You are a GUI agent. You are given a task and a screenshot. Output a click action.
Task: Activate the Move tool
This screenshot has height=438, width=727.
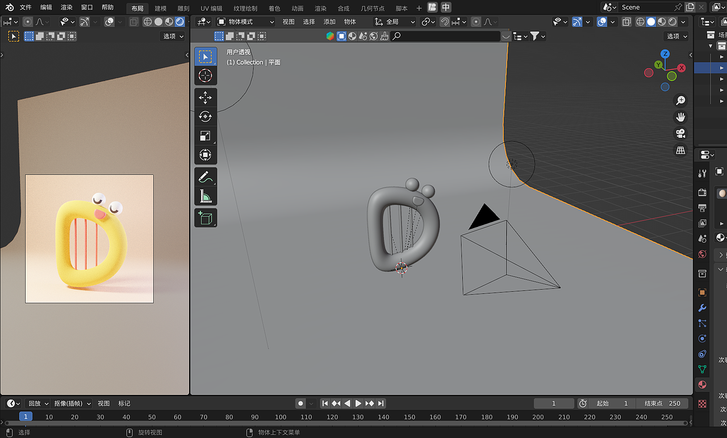206,98
